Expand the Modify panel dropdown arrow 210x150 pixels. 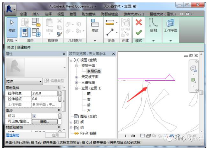pos(95,41)
